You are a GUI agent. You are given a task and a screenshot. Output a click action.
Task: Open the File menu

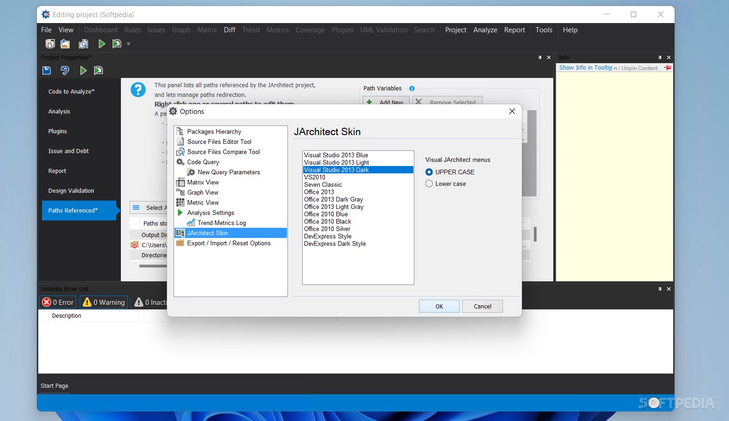(46, 30)
